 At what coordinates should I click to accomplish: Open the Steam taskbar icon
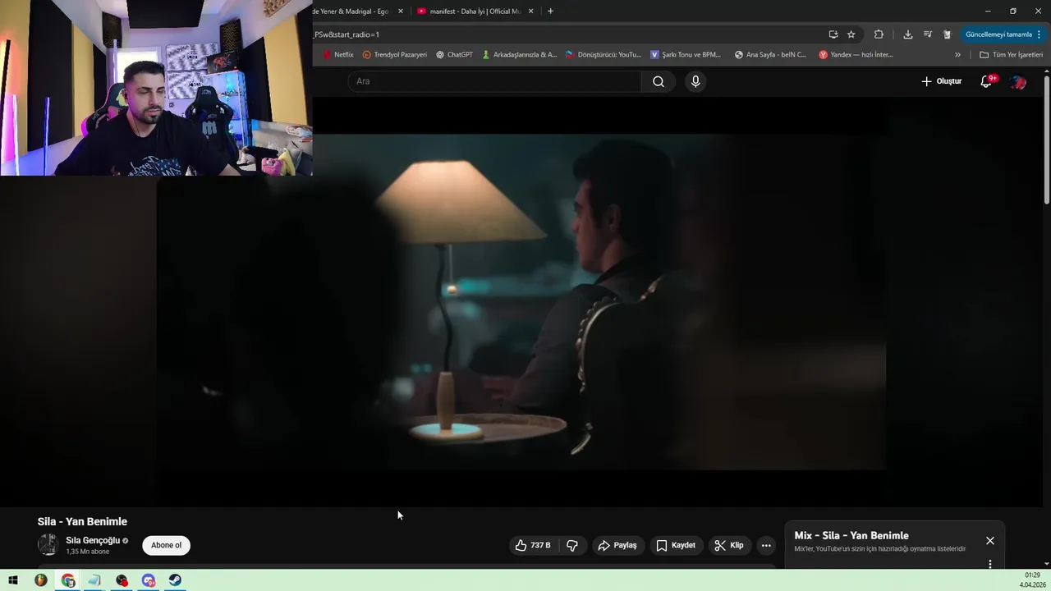coord(176,580)
